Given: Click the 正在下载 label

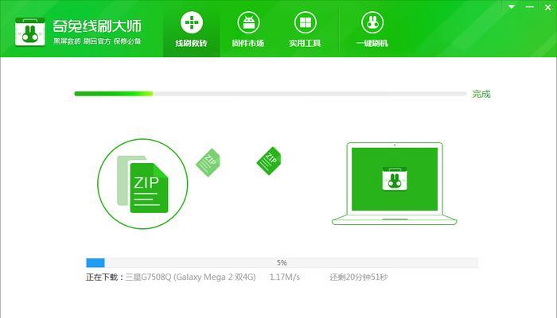Looking at the screenshot, I should 104,277.
